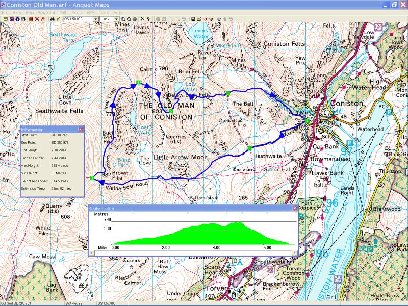The width and height of the screenshot is (408, 306).
Task: Click route waypoint 2 marker near Heathwaite
Action: (x=249, y=148)
